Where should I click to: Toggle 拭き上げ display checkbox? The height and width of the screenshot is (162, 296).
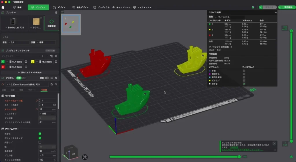click(244, 81)
